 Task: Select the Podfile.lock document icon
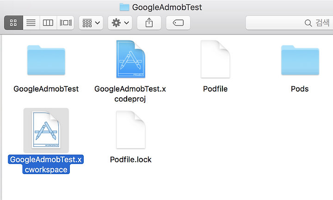(130, 130)
